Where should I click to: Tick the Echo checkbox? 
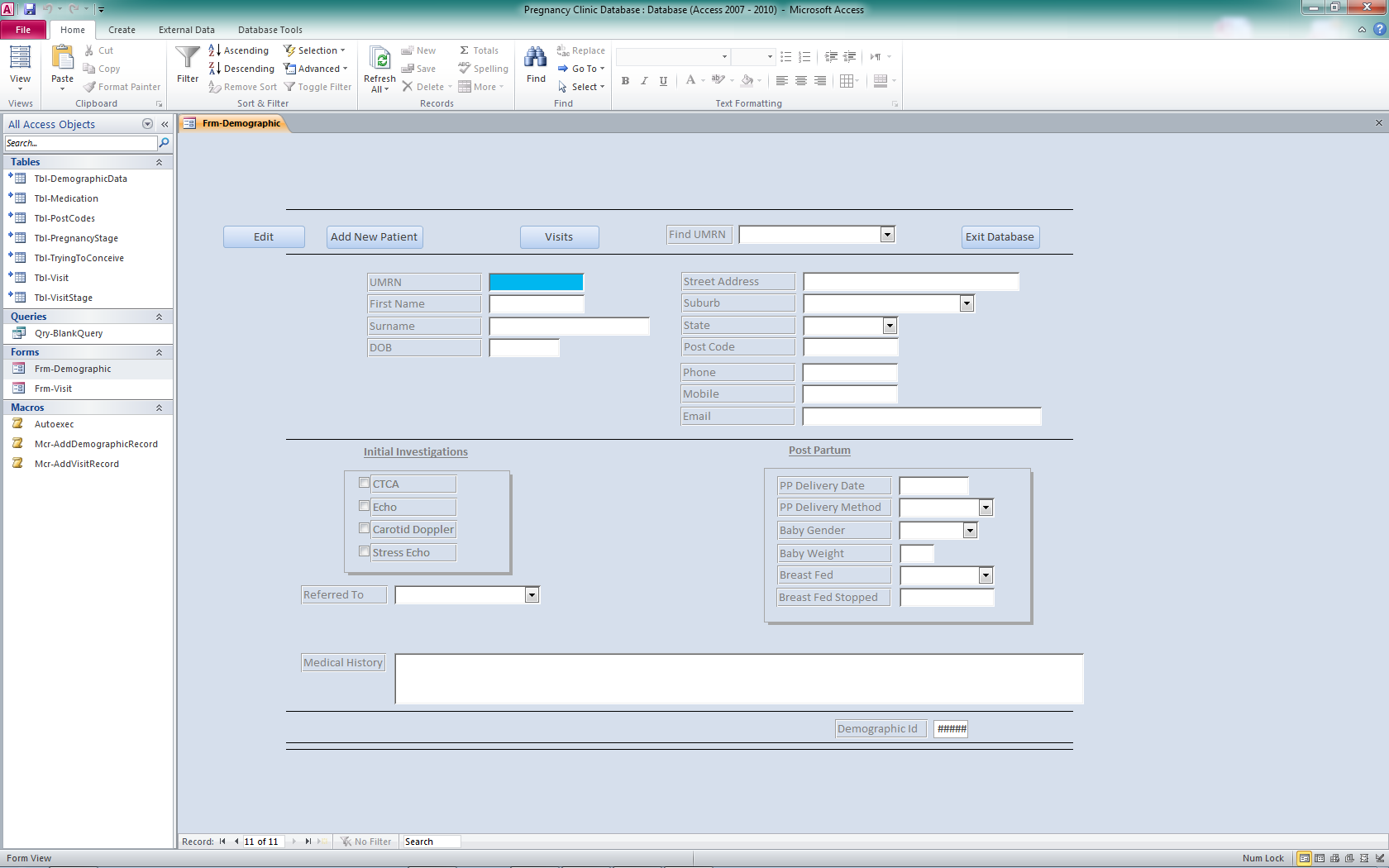[x=364, y=506]
